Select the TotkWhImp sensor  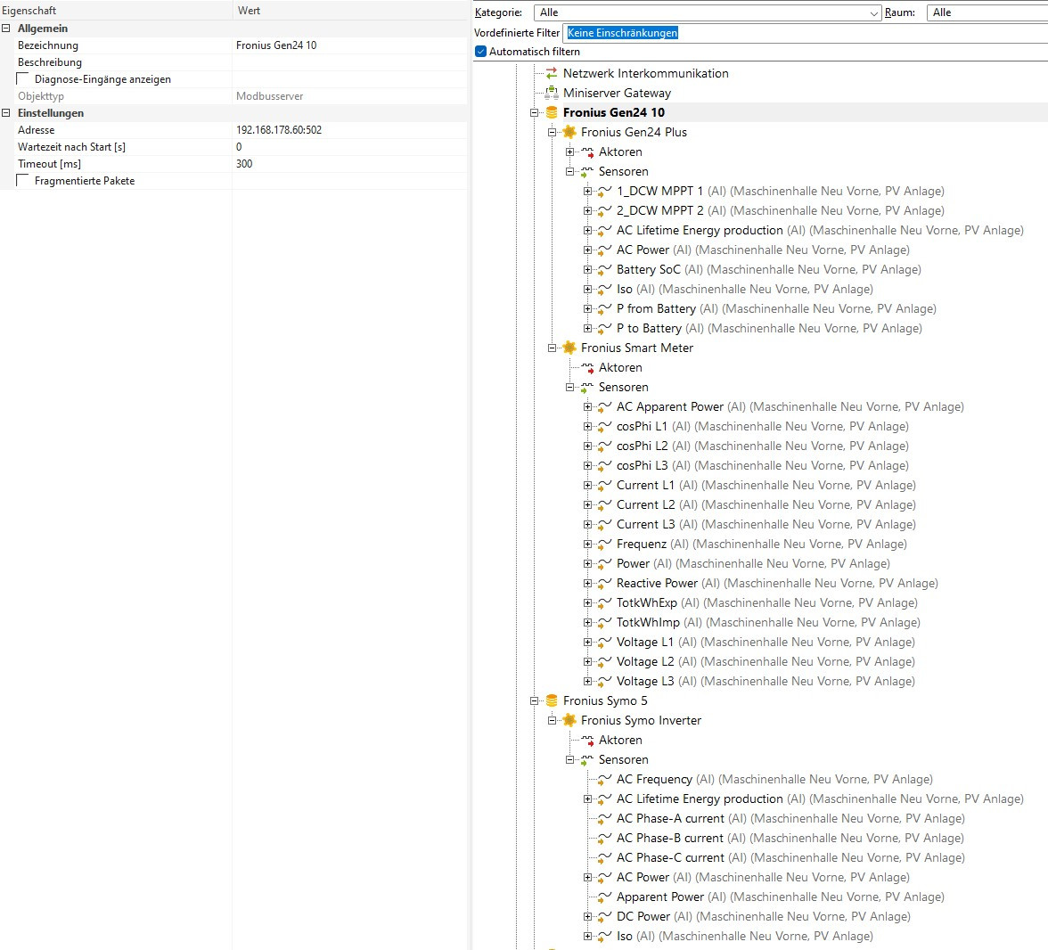point(768,622)
